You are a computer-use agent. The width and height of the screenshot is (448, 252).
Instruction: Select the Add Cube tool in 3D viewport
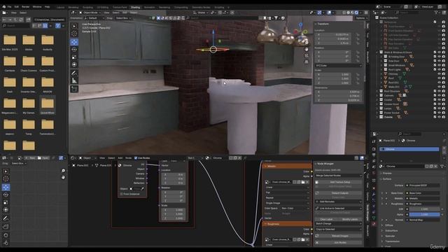(x=74, y=90)
